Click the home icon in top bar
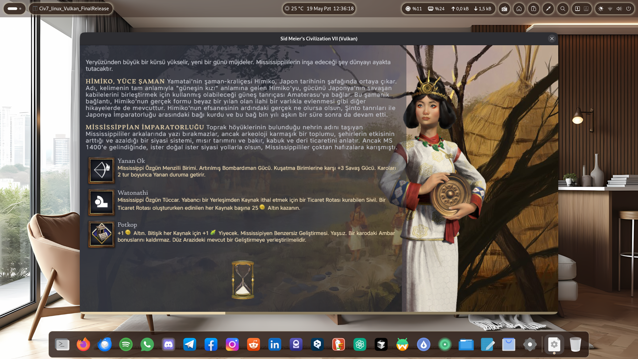The image size is (638, 359). coord(519,9)
